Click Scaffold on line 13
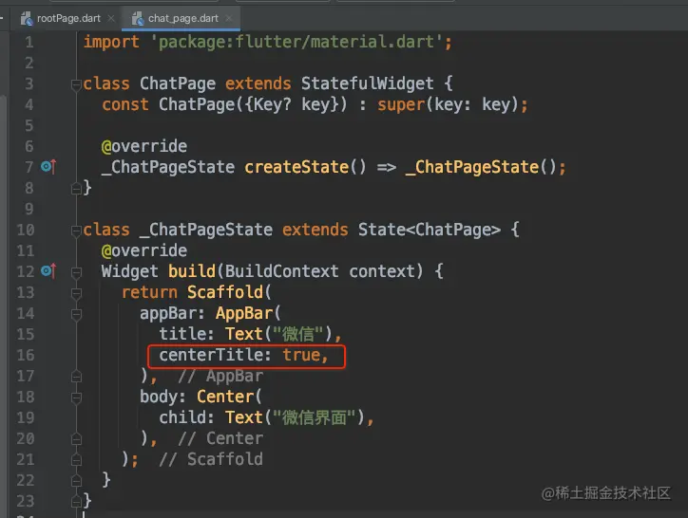 pyautogui.click(x=225, y=292)
